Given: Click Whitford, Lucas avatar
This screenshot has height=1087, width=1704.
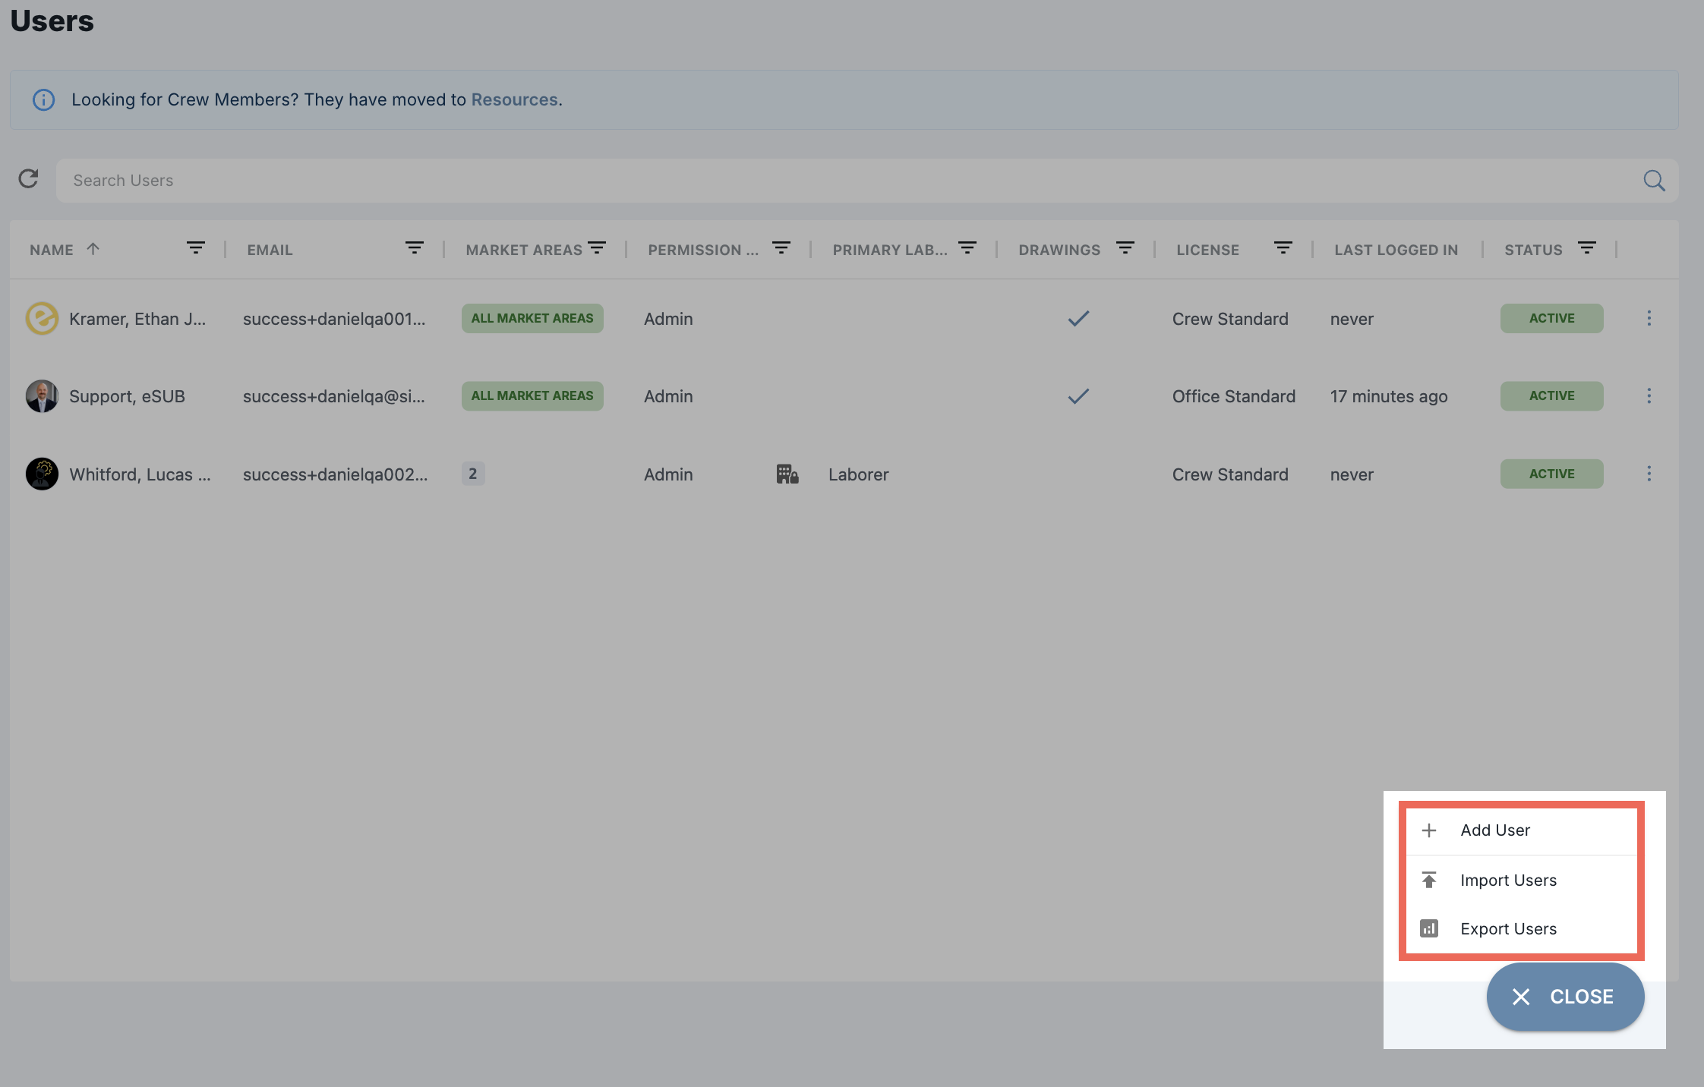Looking at the screenshot, I should click(x=42, y=474).
